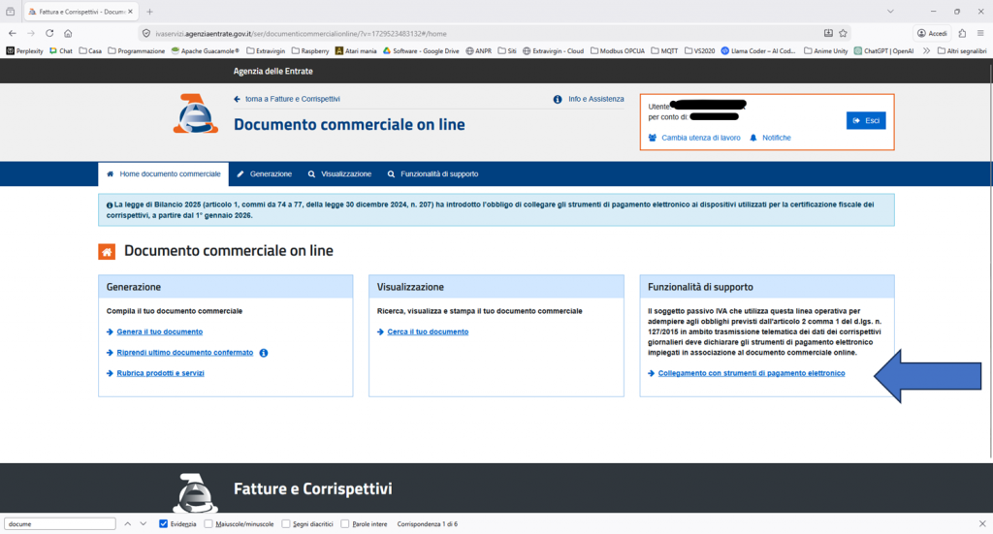Open the Genera il tuo documento link
993x534 pixels.
pyautogui.click(x=159, y=331)
